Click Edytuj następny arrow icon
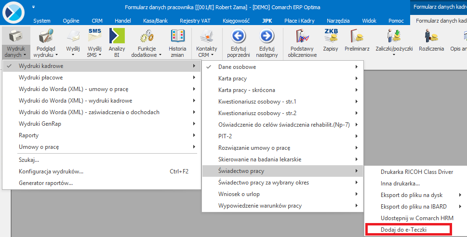This screenshot has width=467, height=237. click(x=267, y=37)
